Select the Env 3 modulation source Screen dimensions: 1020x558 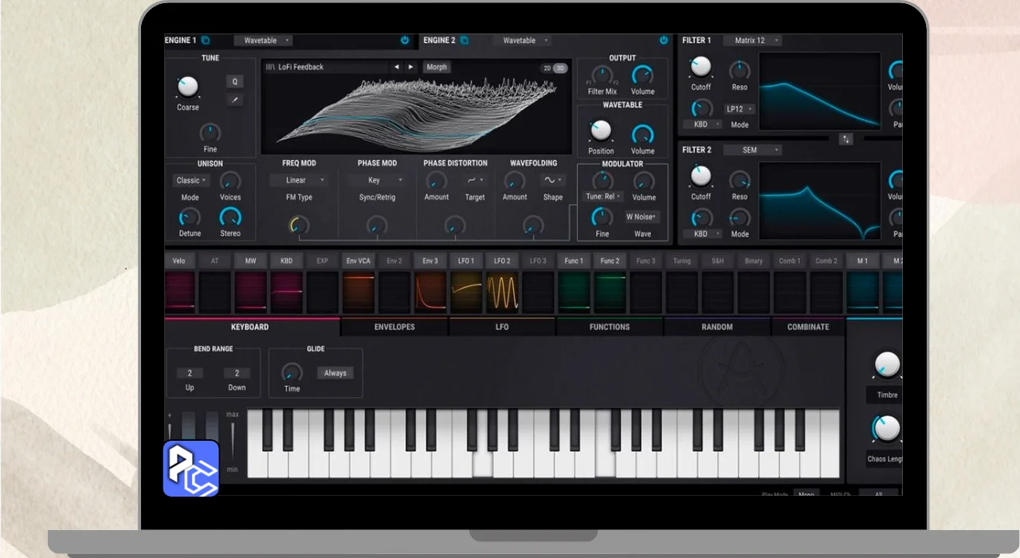(x=430, y=261)
